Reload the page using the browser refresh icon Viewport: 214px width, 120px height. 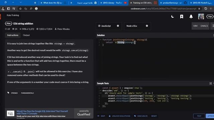pyautogui.click(x=206, y=9)
